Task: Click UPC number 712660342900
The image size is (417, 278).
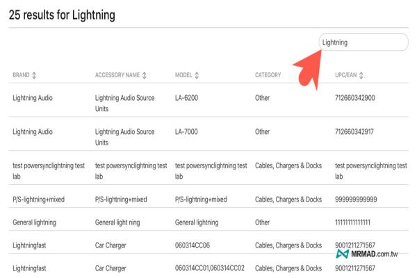Action: 354,97
